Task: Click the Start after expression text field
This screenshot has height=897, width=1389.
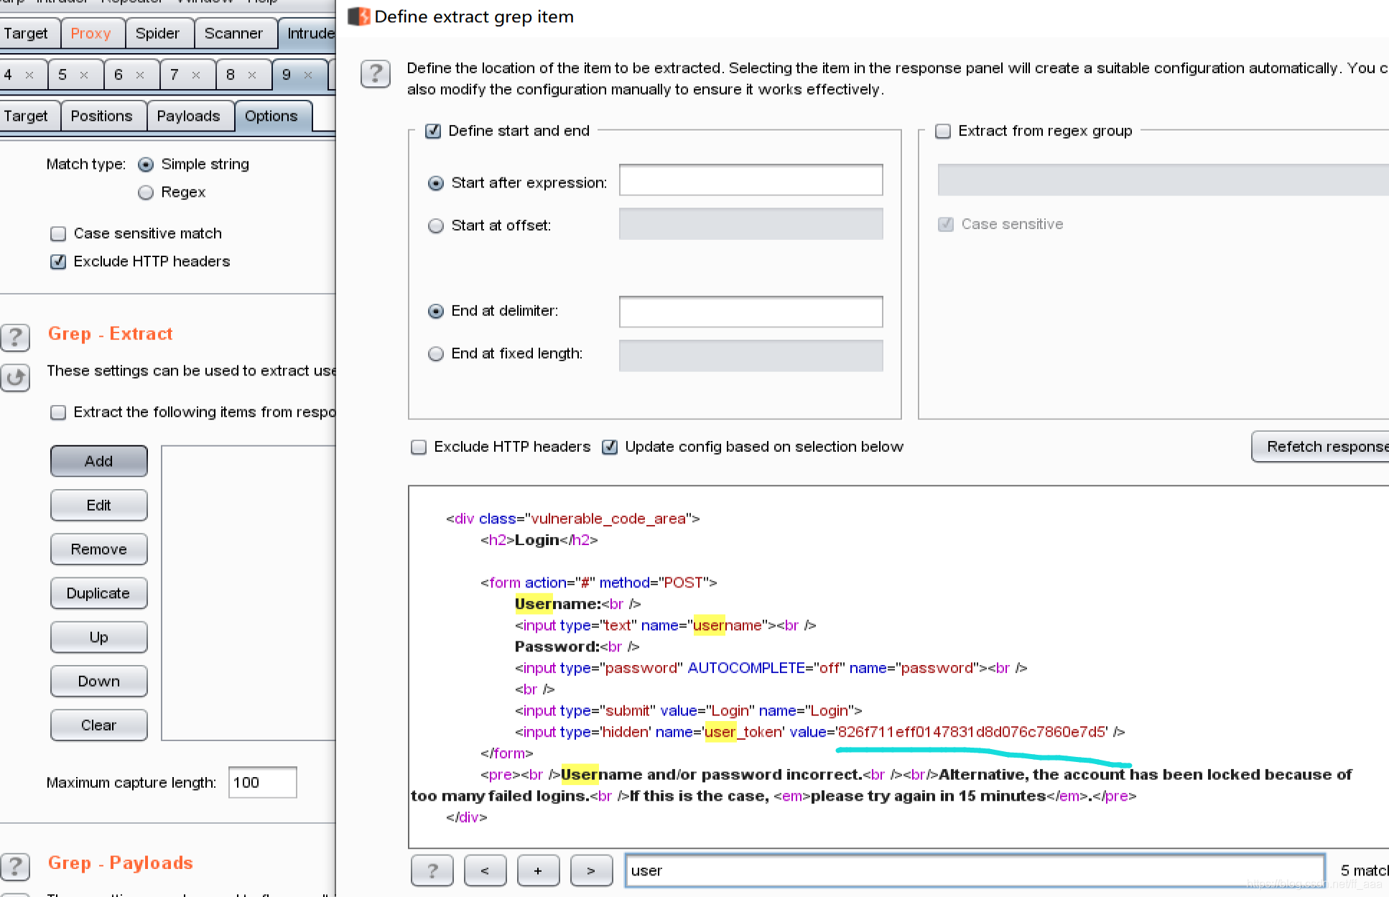Action: [x=751, y=180]
